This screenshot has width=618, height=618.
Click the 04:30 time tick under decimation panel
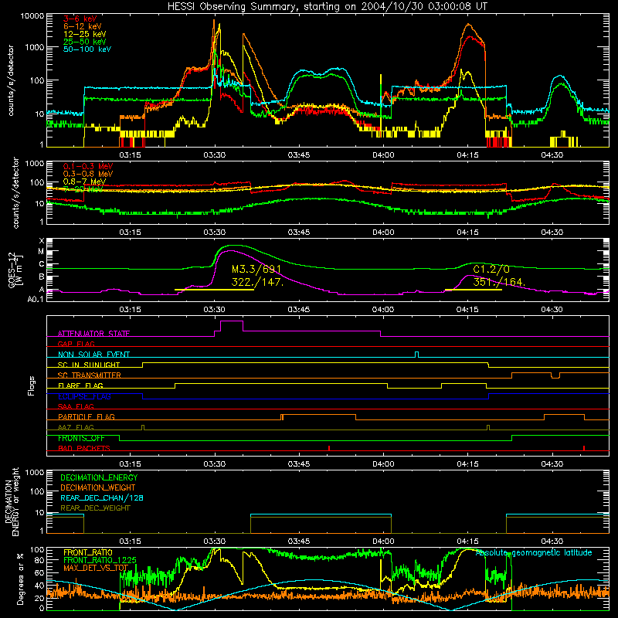tap(552, 542)
